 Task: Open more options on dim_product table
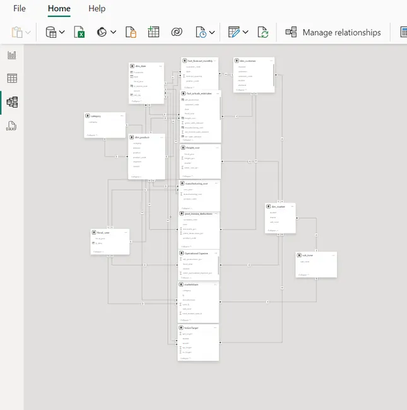[162, 138]
